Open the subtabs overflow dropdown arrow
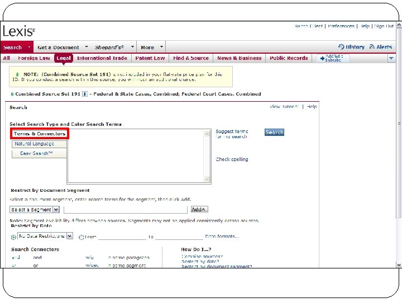402x302 pixels. (x=391, y=59)
